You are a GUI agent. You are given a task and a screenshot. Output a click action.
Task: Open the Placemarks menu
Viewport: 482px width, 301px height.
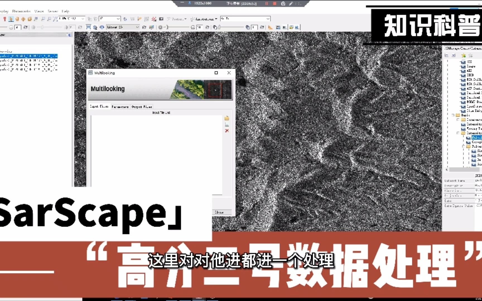[x=21, y=11]
